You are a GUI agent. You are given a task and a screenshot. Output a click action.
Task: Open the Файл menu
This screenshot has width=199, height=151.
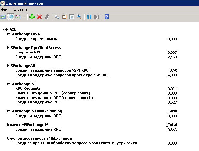click(5, 9)
